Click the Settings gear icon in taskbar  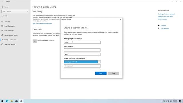coord(21,101)
